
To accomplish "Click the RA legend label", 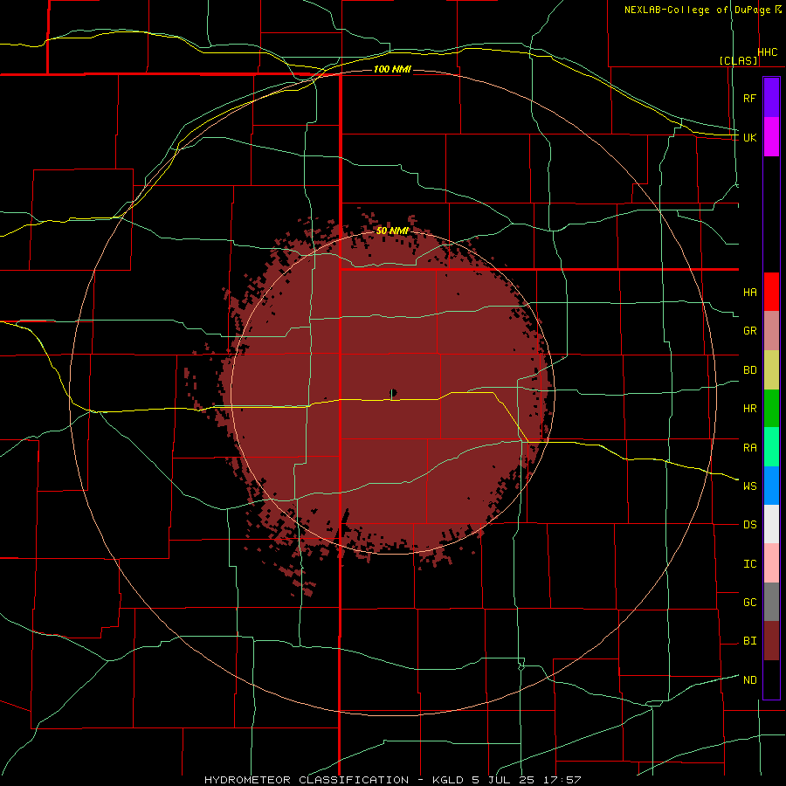I will coord(750,447).
